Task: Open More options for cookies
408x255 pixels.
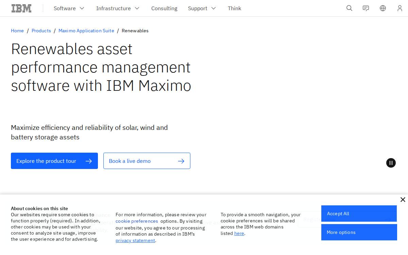Action: tap(359, 232)
